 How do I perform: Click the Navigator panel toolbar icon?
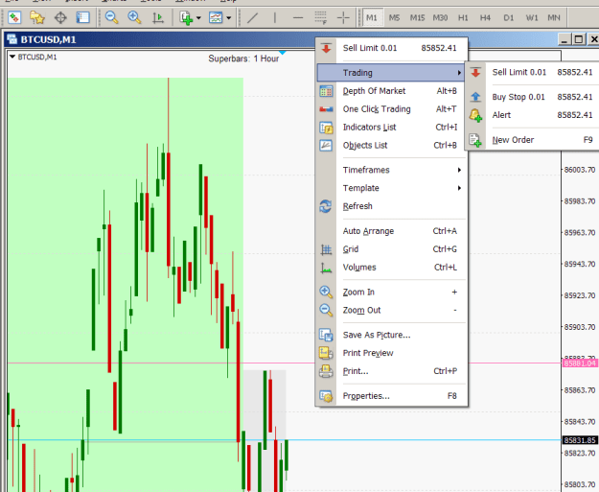point(82,17)
